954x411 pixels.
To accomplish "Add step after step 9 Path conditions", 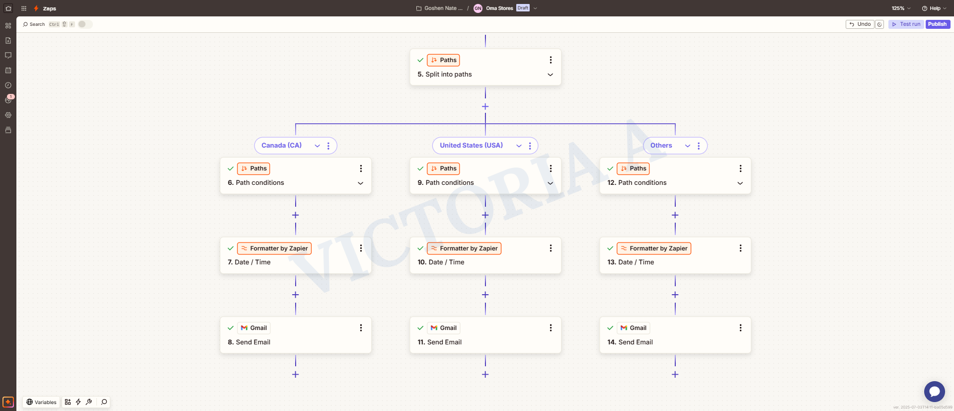I will pyautogui.click(x=485, y=215).
